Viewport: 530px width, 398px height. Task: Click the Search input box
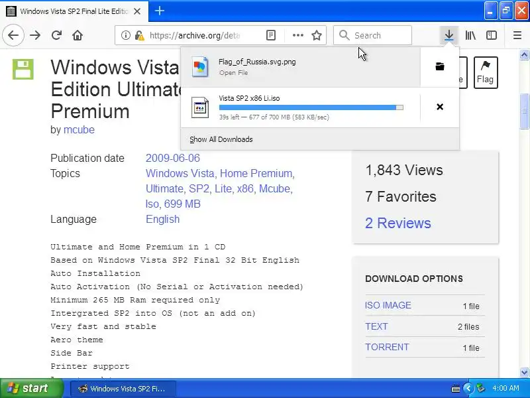[372, 35]
